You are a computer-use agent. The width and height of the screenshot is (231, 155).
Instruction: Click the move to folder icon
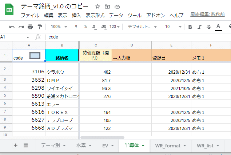tap(107, 7)
